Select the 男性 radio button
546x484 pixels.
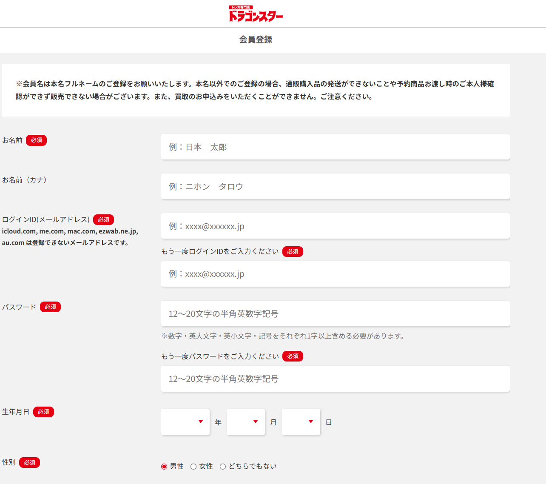[x=164, y=467]
